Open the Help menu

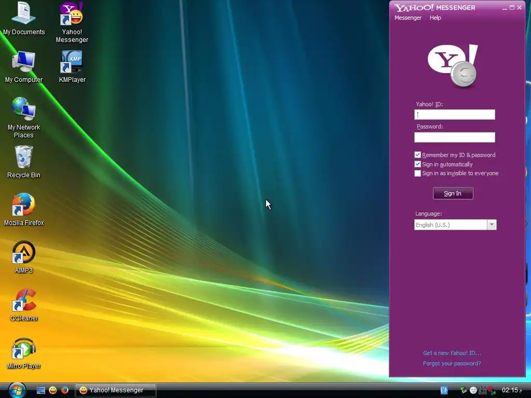(435, 18)
